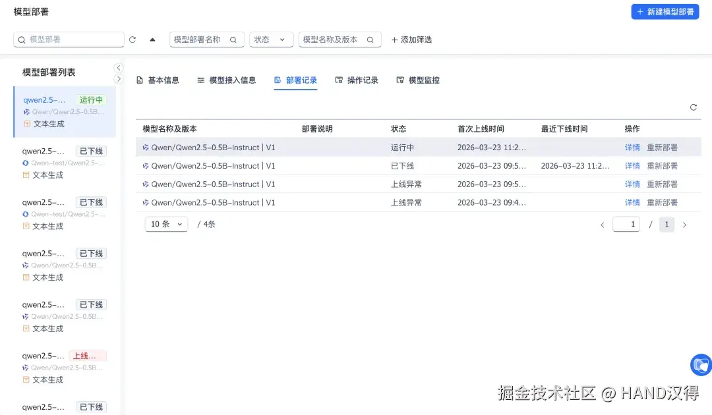Click search icon in 模型部署名称 filter
The width and height of the screenshot is (712, 415).
click(x=233, y=40)
